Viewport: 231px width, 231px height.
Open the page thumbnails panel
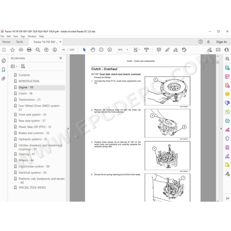4,61
